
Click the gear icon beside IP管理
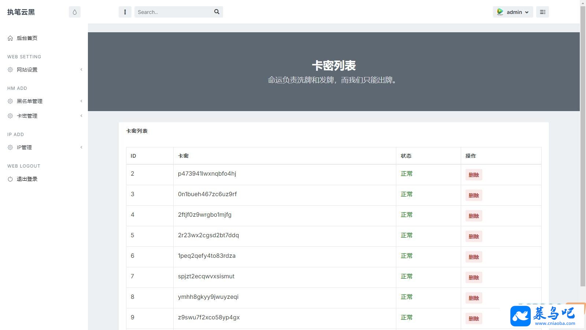[x=10, y=147]
